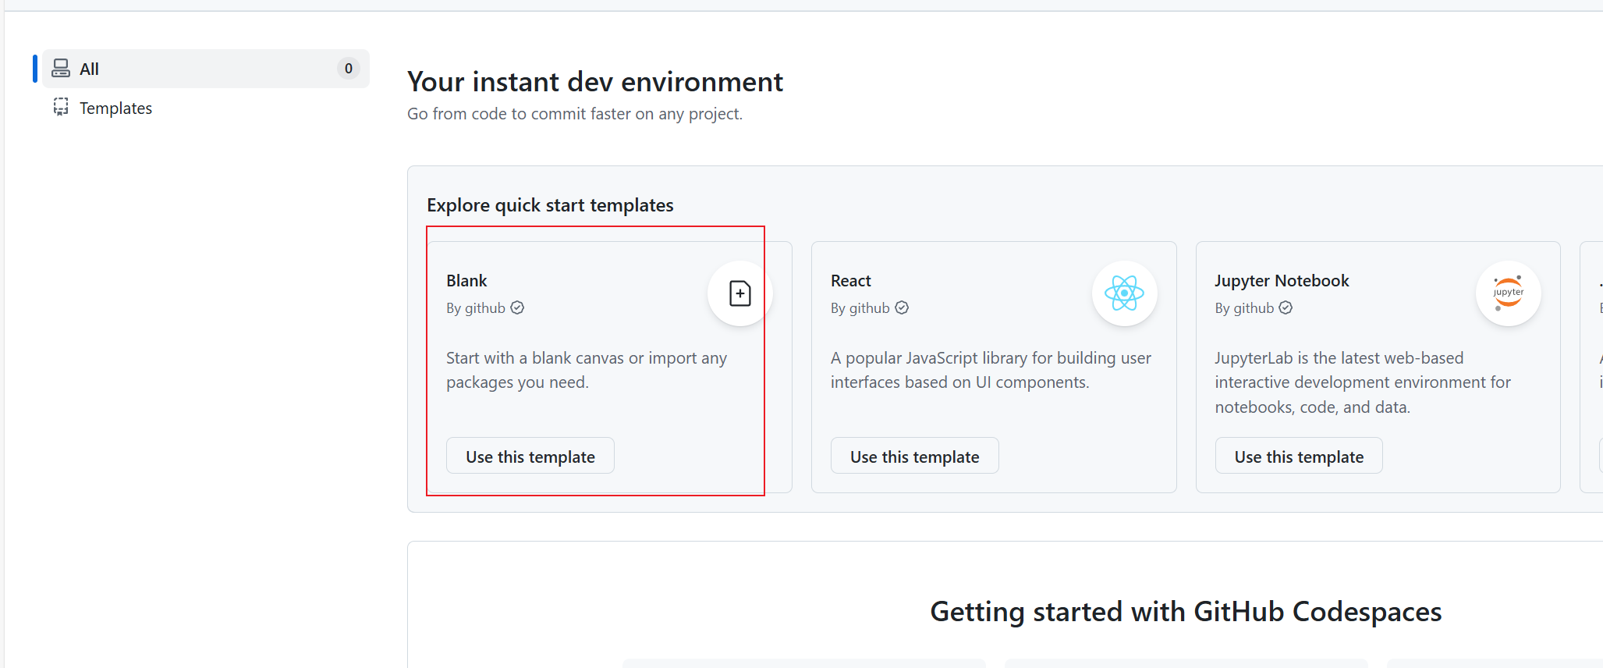1603x668 pixels.
Task: Click the Getting started with GitHub Codespaces heading
Action: 1185,612
